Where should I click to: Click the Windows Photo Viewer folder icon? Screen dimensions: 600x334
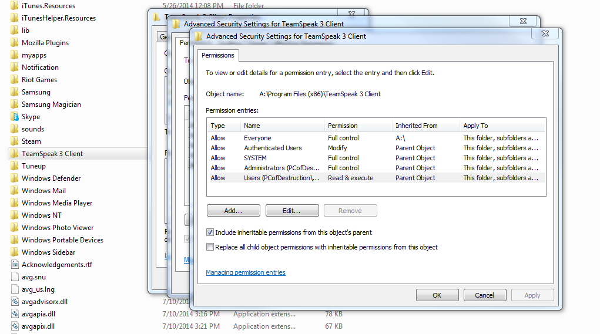click(15, 227)
